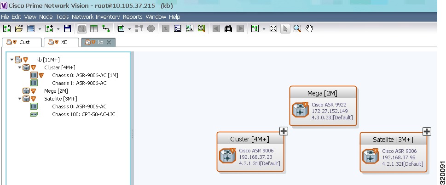The image size is (446, 185).
Task: Click the IP address 192.168.37.23
Action: tap(256, 157)
